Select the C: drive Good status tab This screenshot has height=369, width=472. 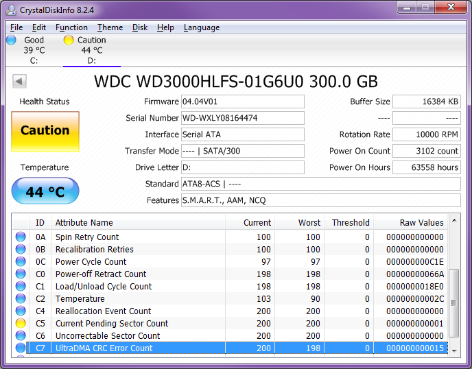click(34, 50)
